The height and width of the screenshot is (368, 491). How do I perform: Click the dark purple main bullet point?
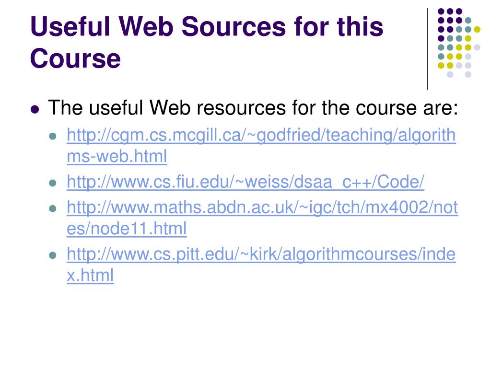point(35,109)
